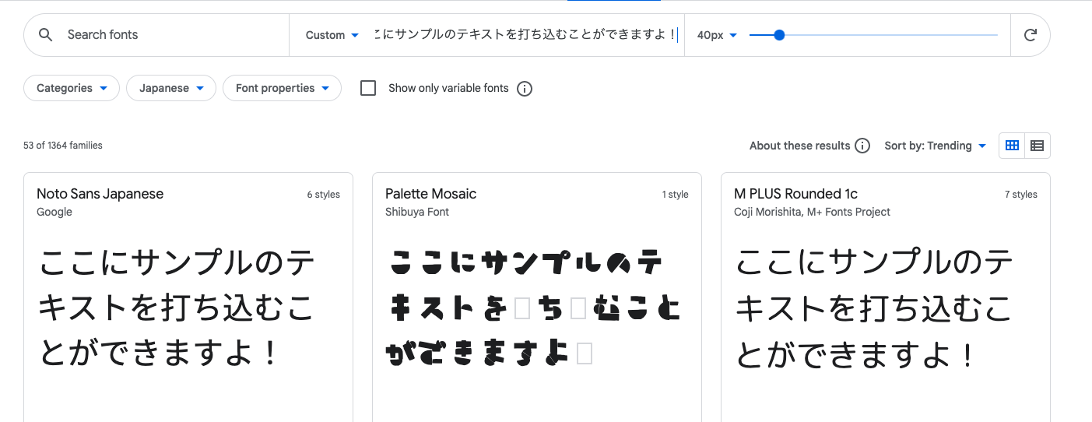Reset preview settings with the refresh icon
1092x422 pixels.
1030,35
